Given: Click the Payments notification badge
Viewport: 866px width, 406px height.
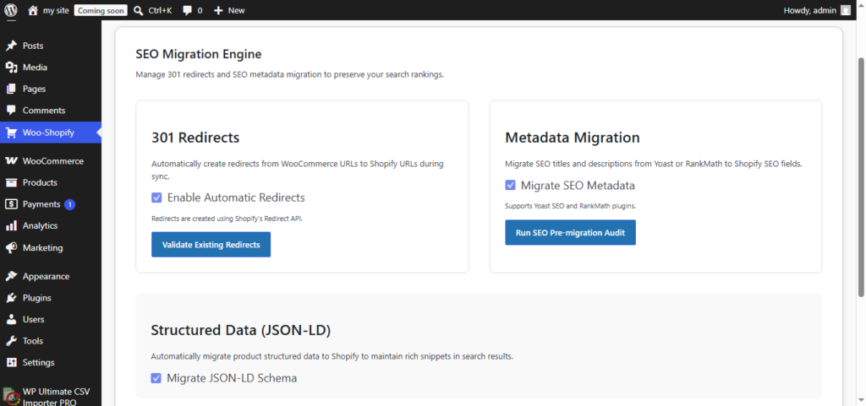Looking at the screenshot, I should click(69, 204).
